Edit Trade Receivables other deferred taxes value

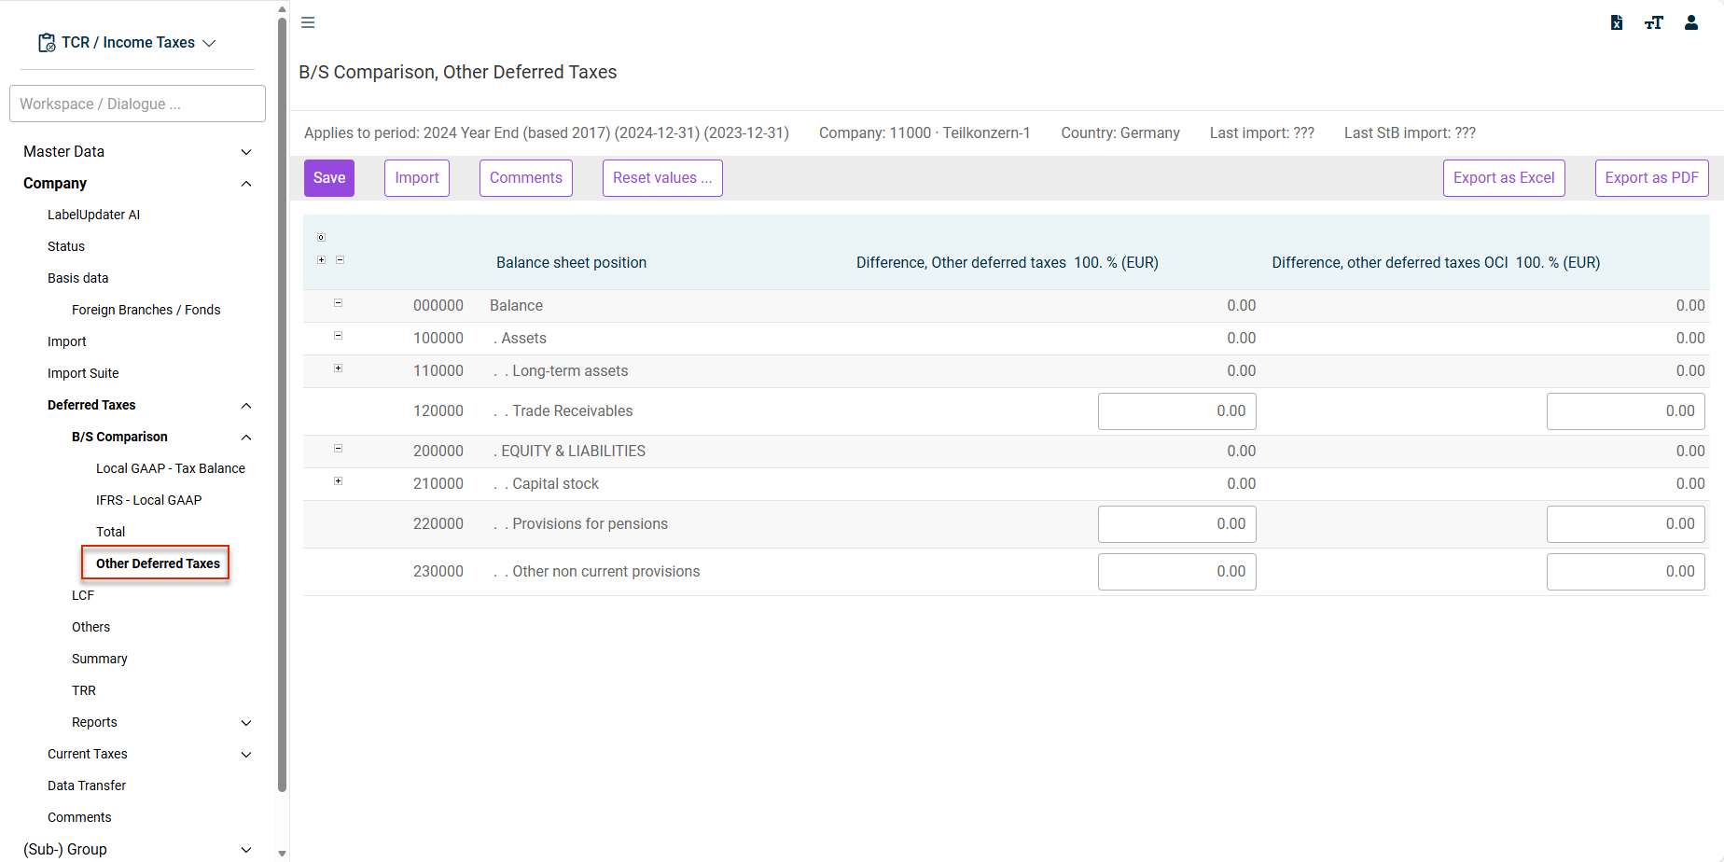[1177, 411]
